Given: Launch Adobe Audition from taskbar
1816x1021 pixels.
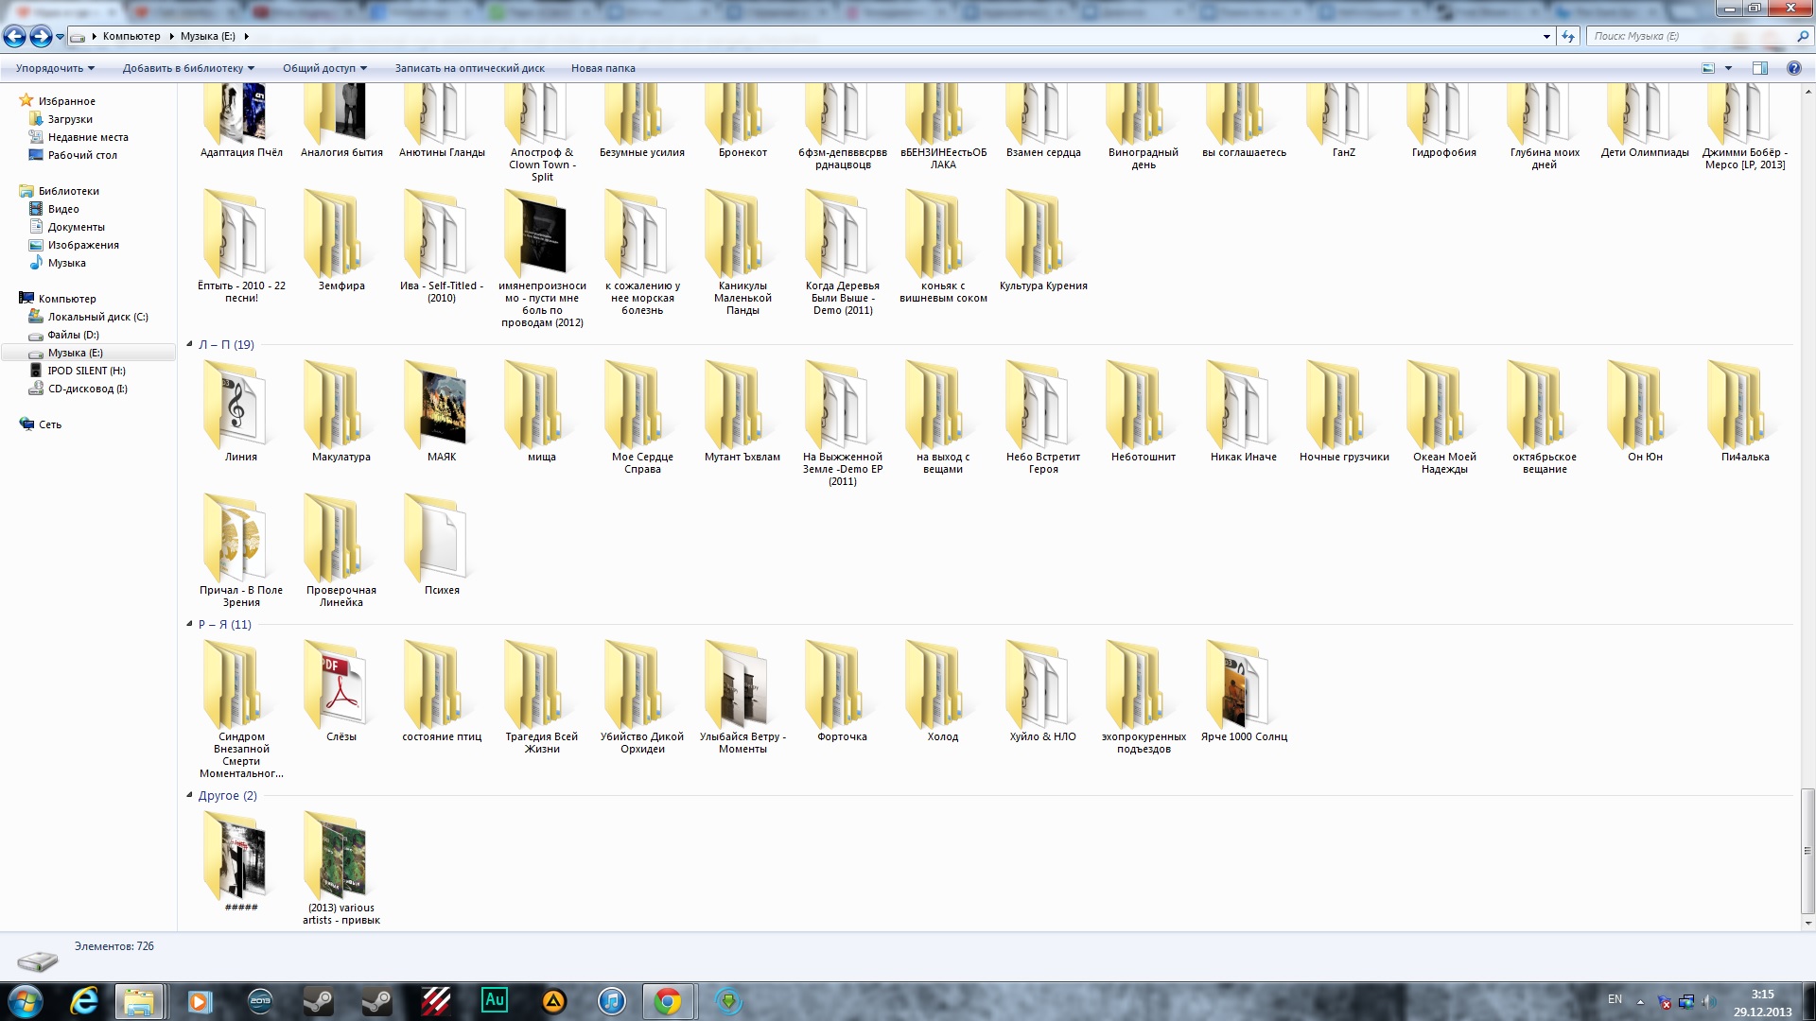Looking at the screenshot, I should tap(494, 1000).
